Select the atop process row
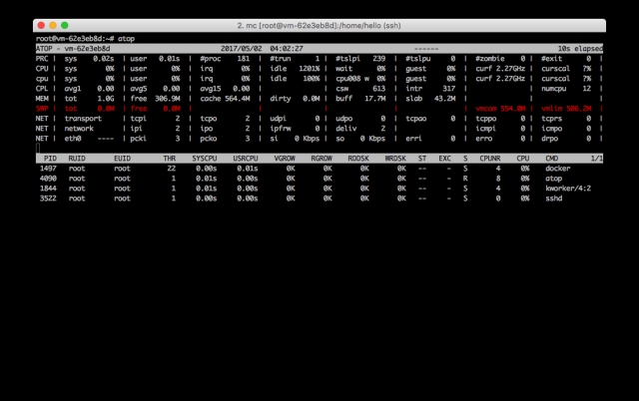 tap(319, 179)
